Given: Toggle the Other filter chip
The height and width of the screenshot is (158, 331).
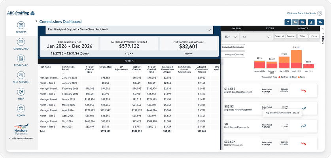Looking at the screenshot, I should point(303,36).
